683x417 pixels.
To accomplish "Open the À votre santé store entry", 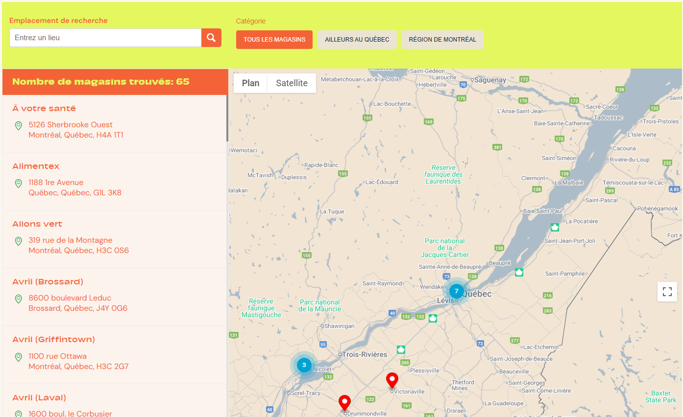I will click(44, 109).
